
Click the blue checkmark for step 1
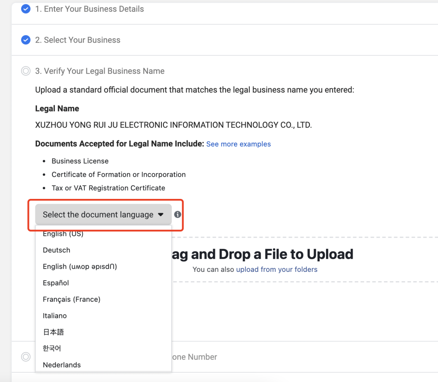click(26, 9)
